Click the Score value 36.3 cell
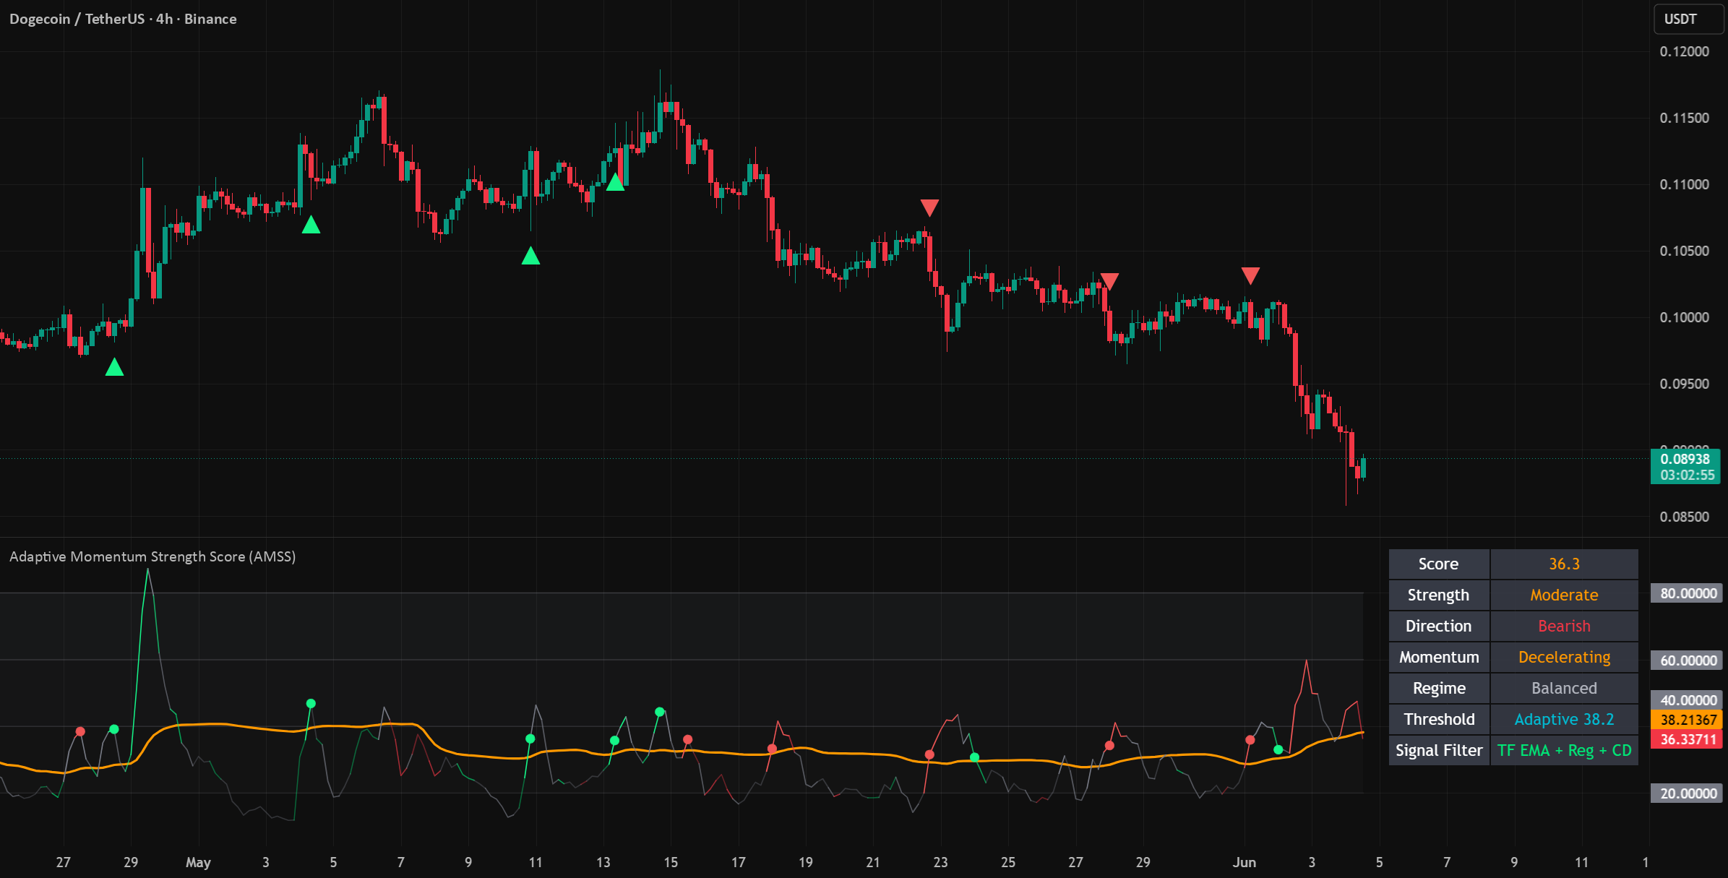Screen dimensions: 1728x878 pyautogui.click(x=1564, y=564)
